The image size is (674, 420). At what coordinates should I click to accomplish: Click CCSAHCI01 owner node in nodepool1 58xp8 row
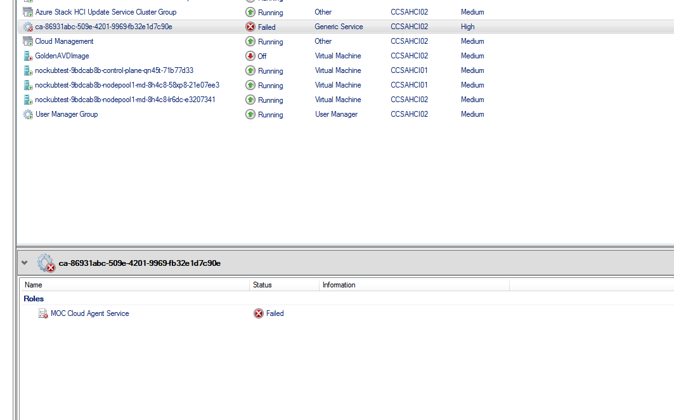409,85
